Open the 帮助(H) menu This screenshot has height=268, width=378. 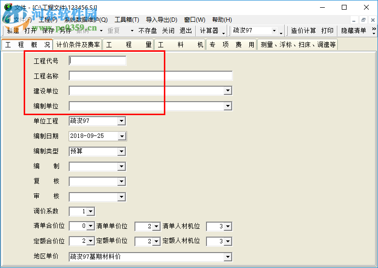pos(222,20)
